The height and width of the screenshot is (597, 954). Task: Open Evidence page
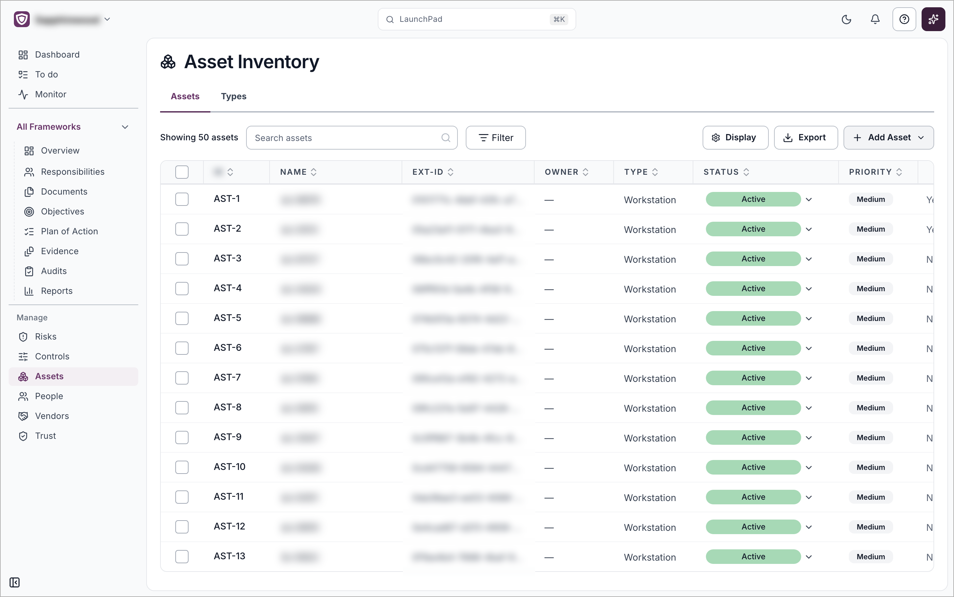coord(76,251)
